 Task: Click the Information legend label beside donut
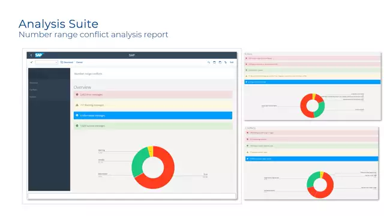pyautogui.click(x=103, y=174)
